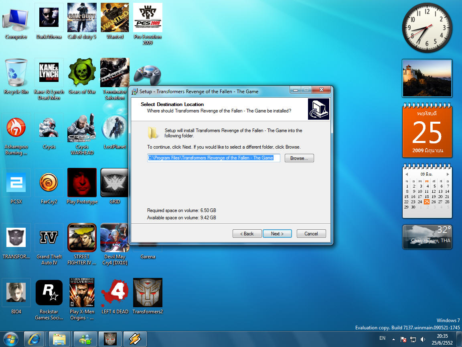Image resolution: width=462 pixels, height=347 pixels.
Task: Select day 10 in the month calendar
Action: click(420, 192)
